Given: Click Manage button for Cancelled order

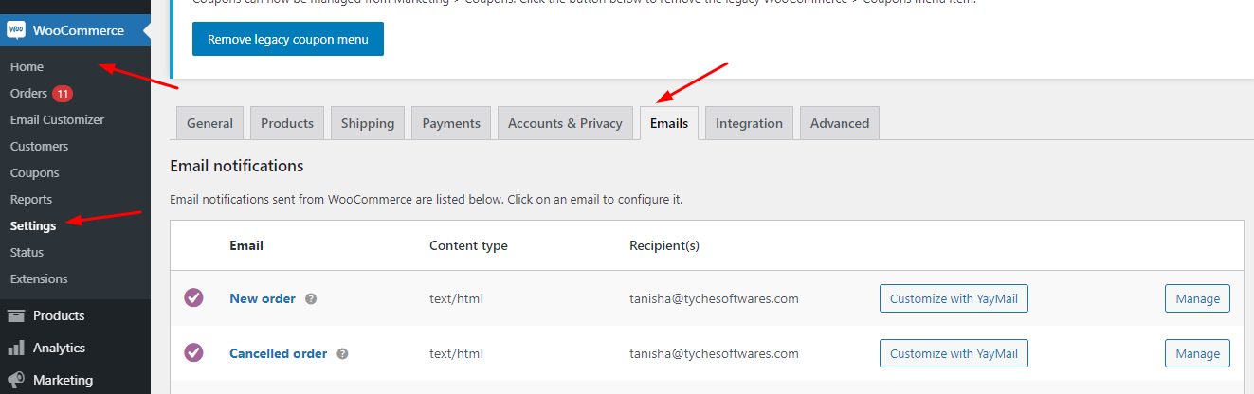Looking at the screenshot, I should 1197,353.
